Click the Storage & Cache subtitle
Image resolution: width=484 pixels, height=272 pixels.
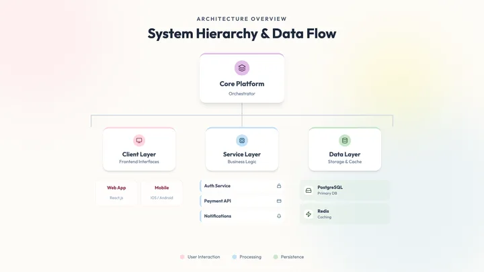click(x=345, y=162)
